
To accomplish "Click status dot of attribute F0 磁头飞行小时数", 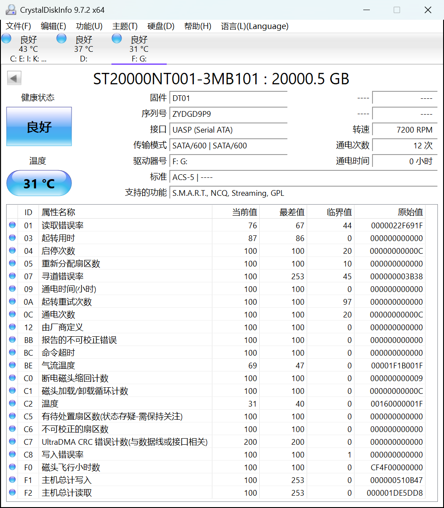I will tap(12, 467).
